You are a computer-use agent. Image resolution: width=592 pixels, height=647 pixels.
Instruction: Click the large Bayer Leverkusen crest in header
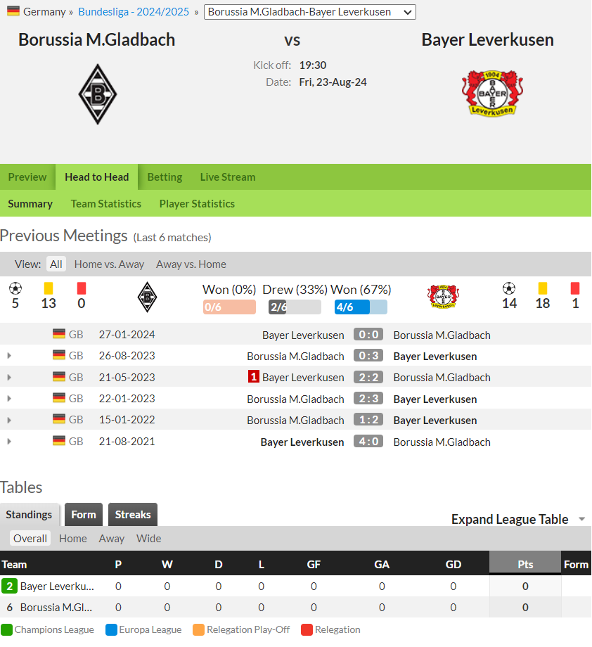(x=492, y=93)
